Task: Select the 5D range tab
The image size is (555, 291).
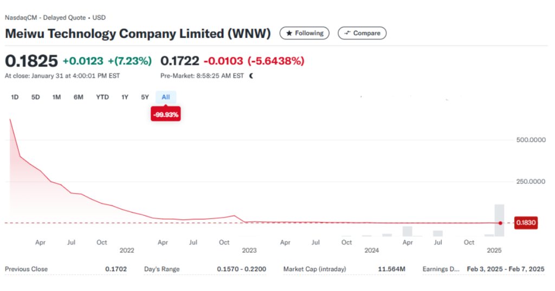Action: click(35, 97)
